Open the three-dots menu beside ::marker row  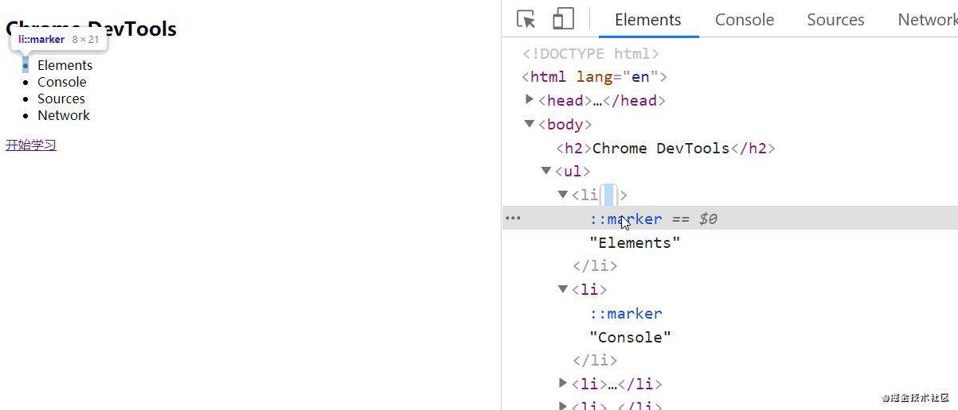[514, 218]
